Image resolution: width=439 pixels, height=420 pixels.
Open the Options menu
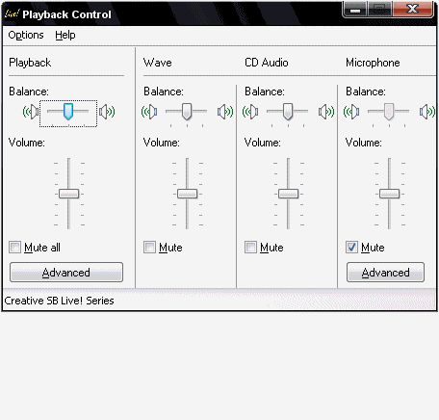pyautogui.click(x=26, y=35)
